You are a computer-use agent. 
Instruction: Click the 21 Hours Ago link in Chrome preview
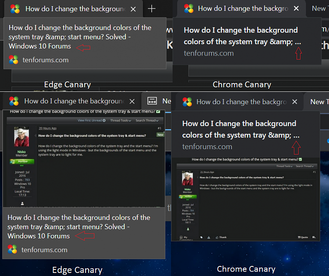pyautogui.click(x=207, y=172)
